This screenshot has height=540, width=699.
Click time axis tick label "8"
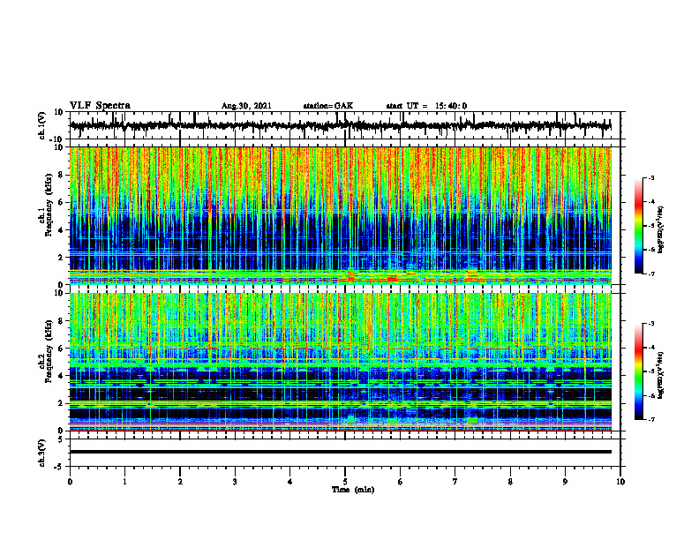point(510,482)
